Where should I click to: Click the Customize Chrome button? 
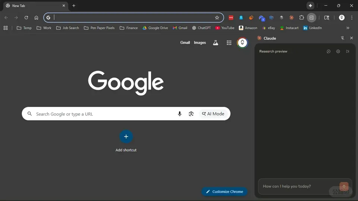click(224, 192)
